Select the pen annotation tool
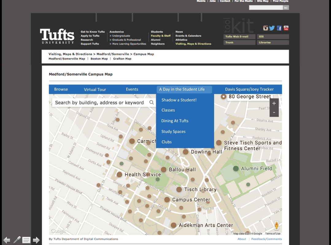The height and width of the screenshot is (245, 331). click(x=17, y=240)
